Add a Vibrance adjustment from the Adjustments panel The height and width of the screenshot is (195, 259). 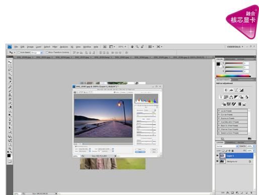pyautogui.click(x=221, y=97)
